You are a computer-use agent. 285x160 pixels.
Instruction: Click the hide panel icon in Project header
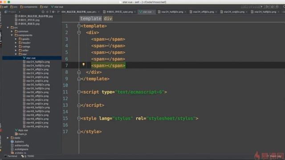click(x=58, y=12)
